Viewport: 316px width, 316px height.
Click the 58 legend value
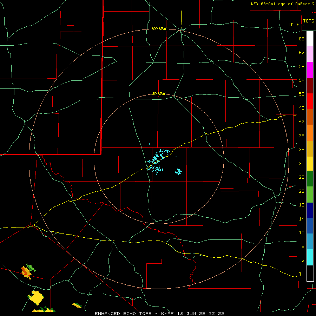(x=302, y=66)
